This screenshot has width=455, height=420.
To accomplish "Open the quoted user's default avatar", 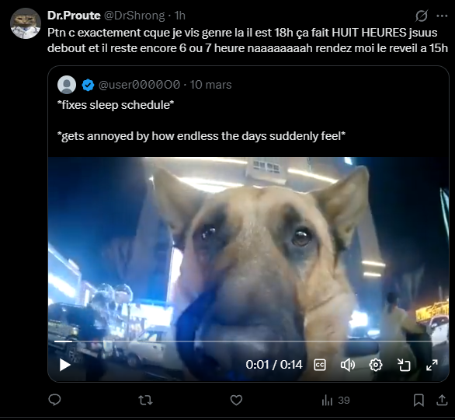I will click(67, 85).
